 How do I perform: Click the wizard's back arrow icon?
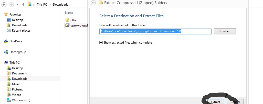point(93,3)
